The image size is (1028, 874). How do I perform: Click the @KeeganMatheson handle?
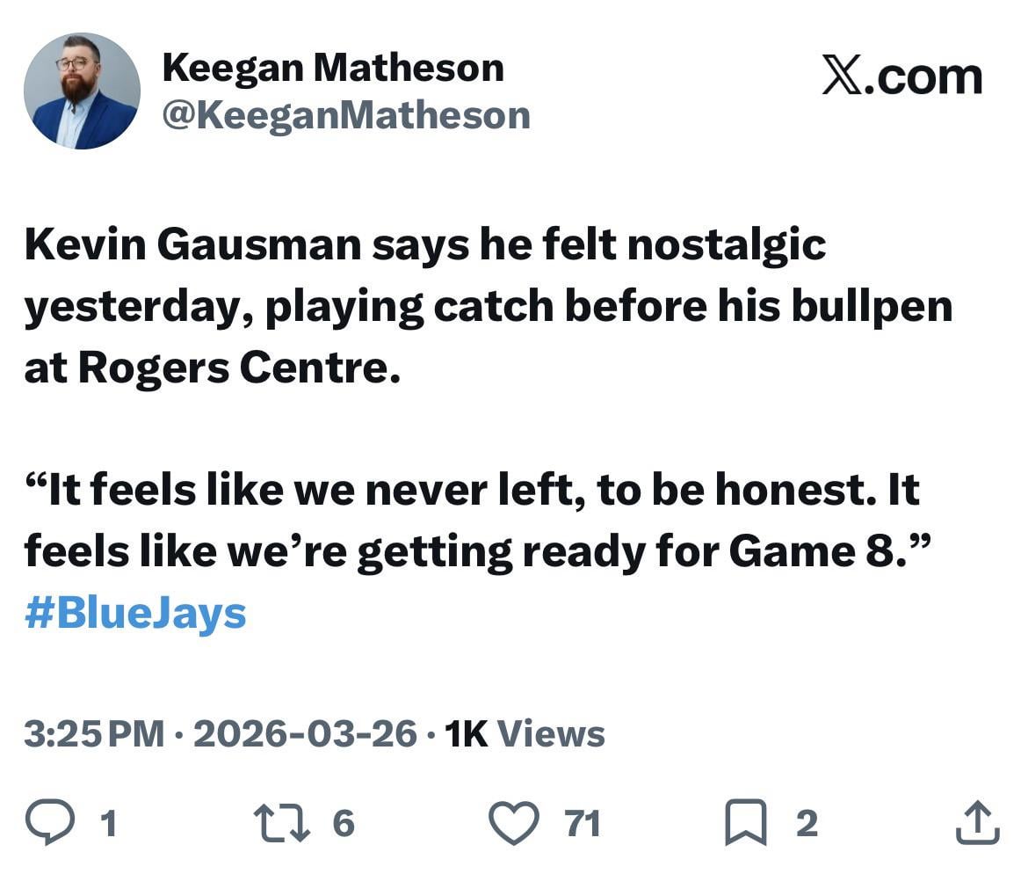coord(345,114)
